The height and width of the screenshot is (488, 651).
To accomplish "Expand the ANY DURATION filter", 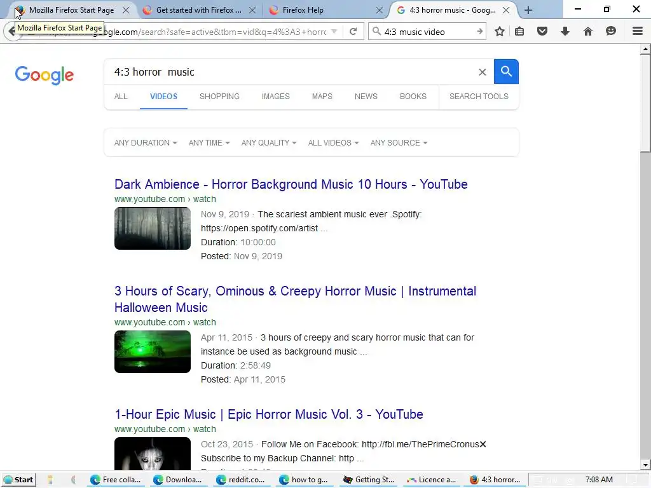I will click(x=146, y=143).
